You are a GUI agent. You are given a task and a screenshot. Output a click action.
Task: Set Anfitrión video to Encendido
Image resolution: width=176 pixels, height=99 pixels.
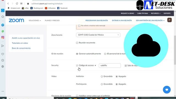(102, 76)
